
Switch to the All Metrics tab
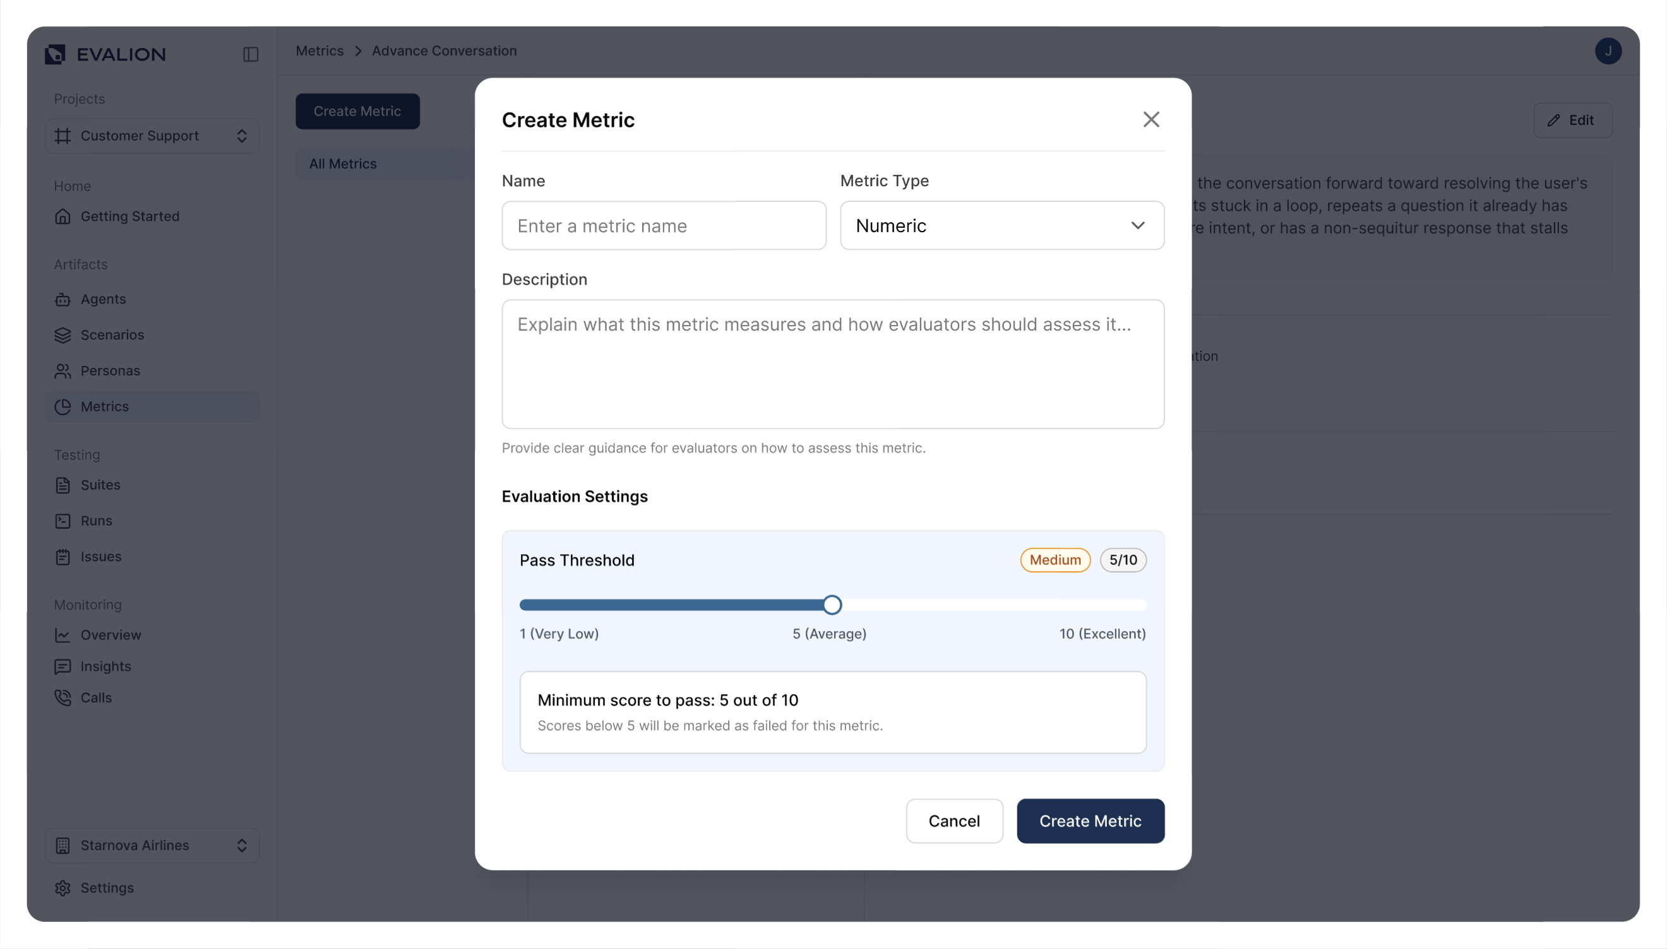tap(343, 163)
